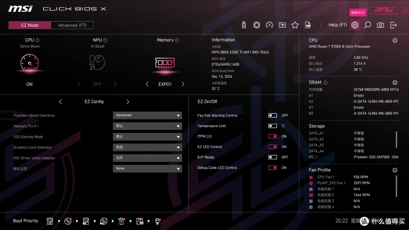
Task: Click the globe language icon
Action: pos(355,25)
